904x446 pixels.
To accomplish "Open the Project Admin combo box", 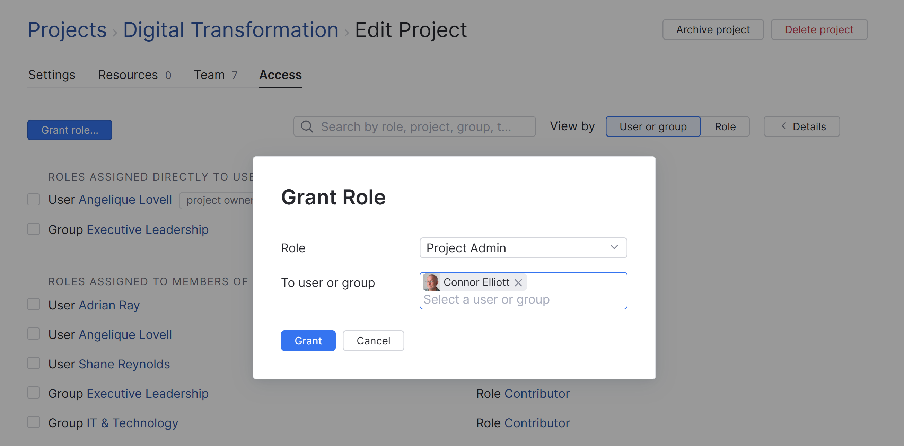I will [x=516, y=248].
